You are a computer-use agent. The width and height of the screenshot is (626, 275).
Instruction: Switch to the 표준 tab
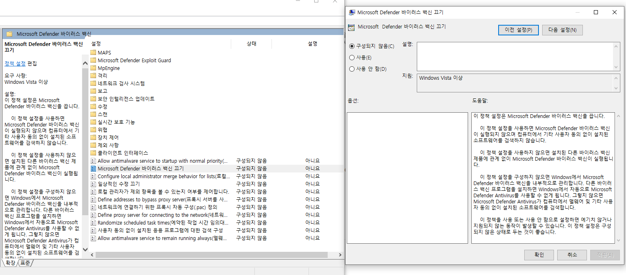tap(25, 263)
